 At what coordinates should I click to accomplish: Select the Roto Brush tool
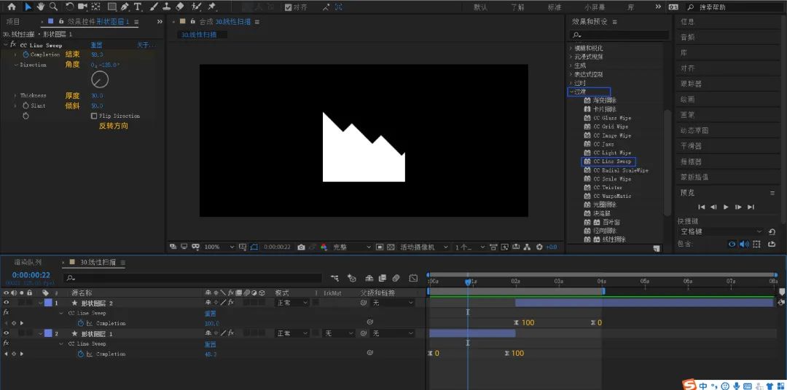[x=196, y=7]
